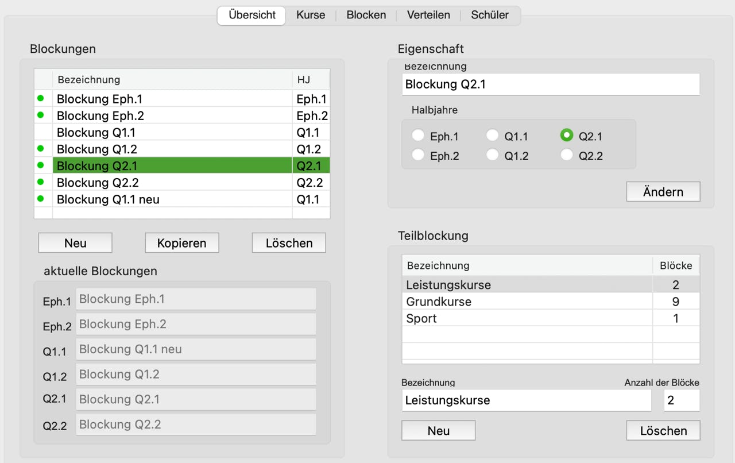
Task: Click the green dot next to Blockung Q1.1 neu
Action: 41,199
